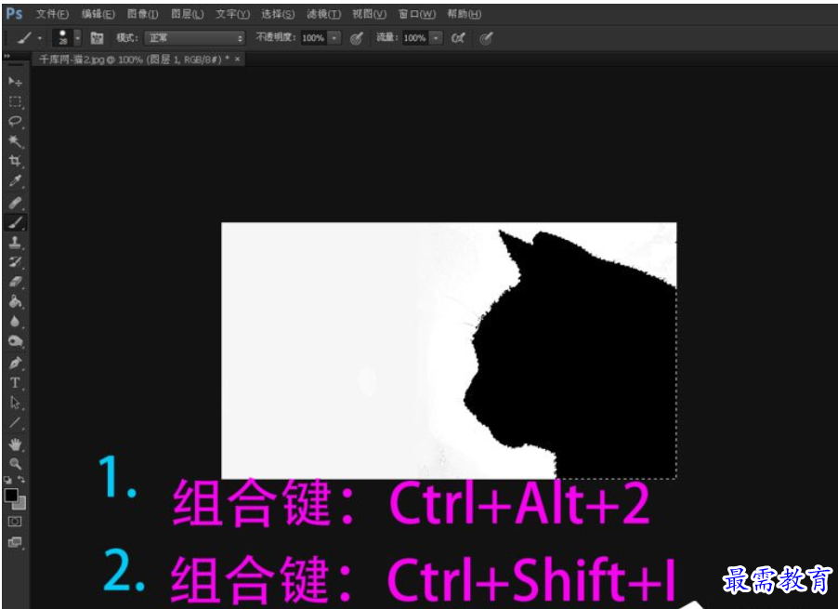The image size is (838, 609).
Task: Open the Layer menu
Action: (x=187, y=14)
